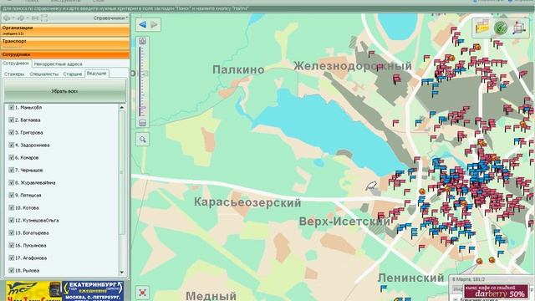This screenshot has height=301, width=535.
Task: Click the tree-structure icon in left toolbar
Action: pos(44,18)
